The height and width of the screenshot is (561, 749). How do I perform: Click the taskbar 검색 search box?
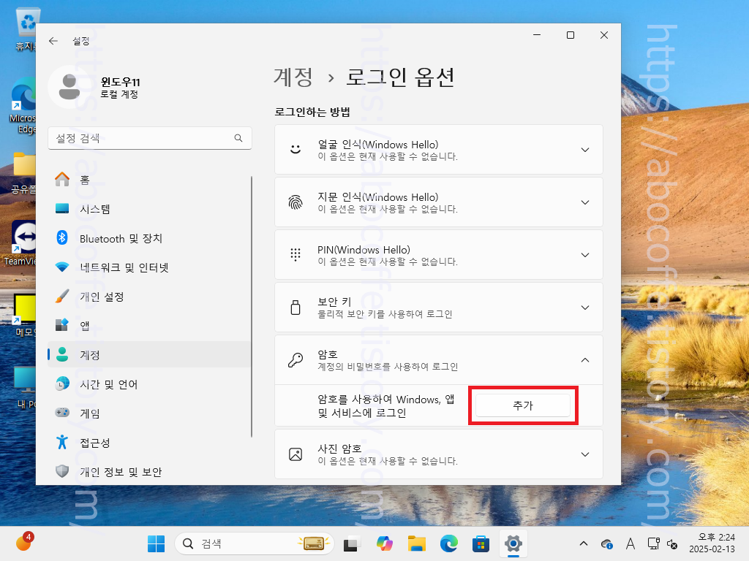255,543
